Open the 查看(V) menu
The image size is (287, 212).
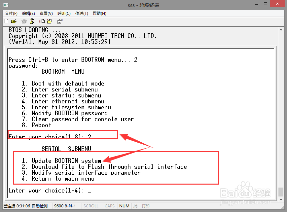tap(46, 14)
